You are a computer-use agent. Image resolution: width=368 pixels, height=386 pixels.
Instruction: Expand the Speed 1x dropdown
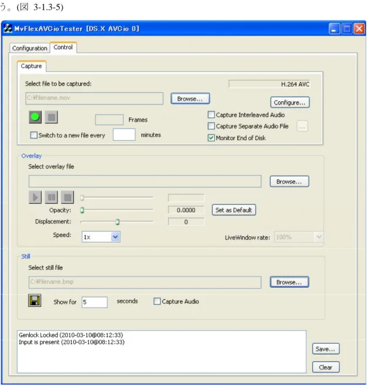point(115,237)
